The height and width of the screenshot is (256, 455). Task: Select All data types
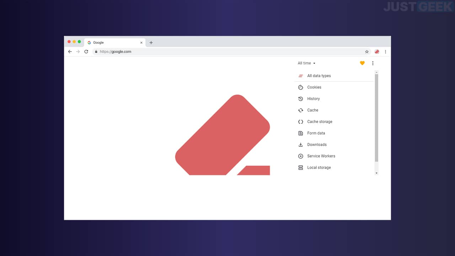[334, 76]
